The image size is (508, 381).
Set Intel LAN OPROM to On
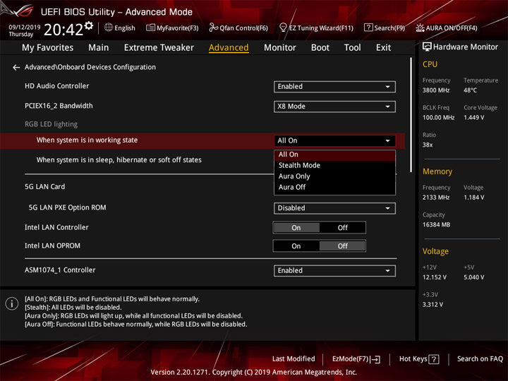coord(296,246)
